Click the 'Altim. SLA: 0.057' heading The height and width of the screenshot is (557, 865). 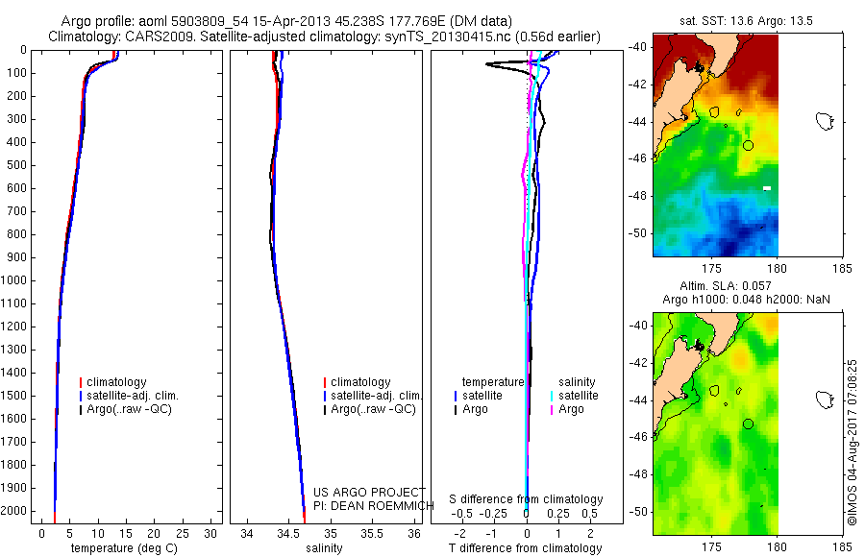point(726,285)
